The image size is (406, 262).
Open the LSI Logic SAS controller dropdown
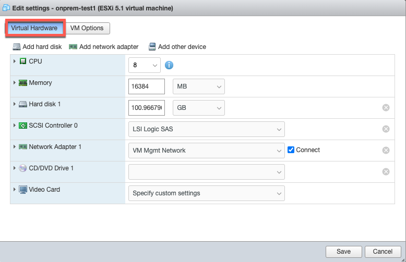click(x=206, y=129)
